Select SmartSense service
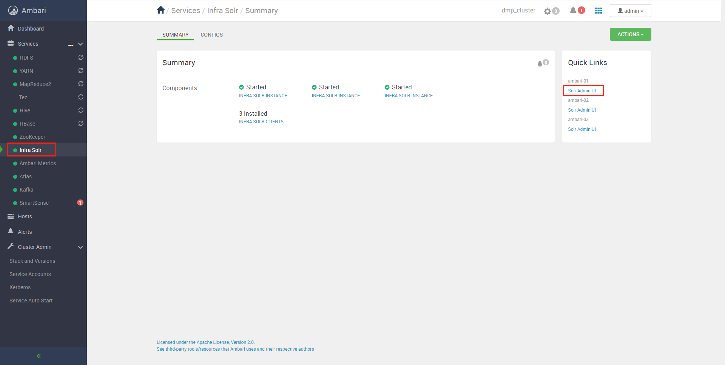 tap(34, 203)
